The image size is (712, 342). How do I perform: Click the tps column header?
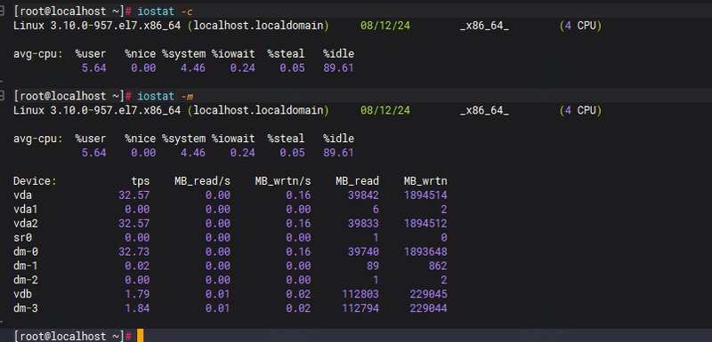click(141, 181)
